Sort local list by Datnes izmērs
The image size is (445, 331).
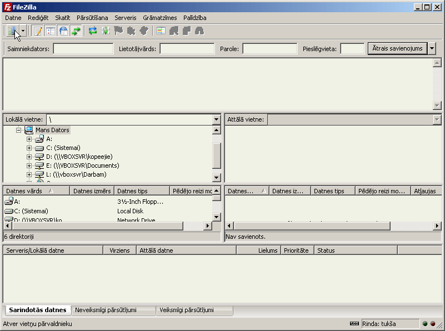pyautogui.click(x=92, y=191)
